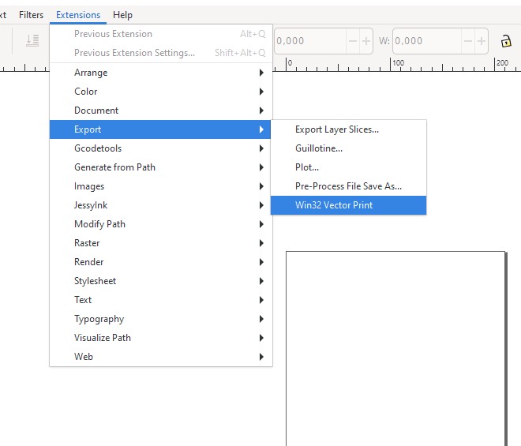This screenshot has width=521, height=446.
Task: Click the lock width and height ratio icon
Action: click(x=506, y=41)
